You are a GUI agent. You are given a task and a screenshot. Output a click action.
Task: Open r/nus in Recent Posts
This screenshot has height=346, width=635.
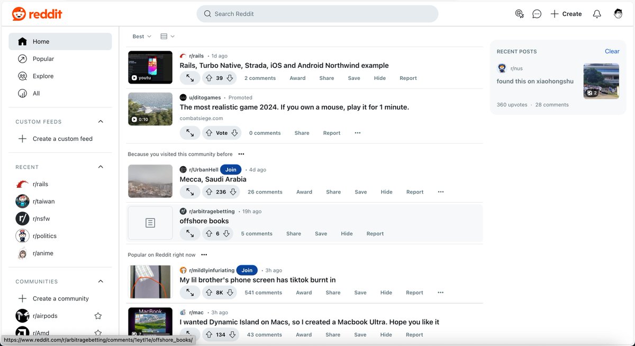point(516,68)
